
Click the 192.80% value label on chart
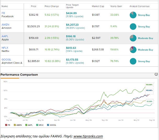tap(149, 85)
